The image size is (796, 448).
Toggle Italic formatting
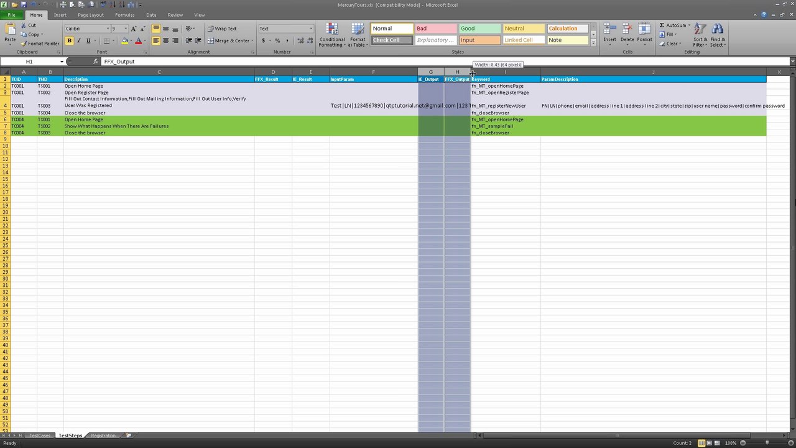point(78,40)
